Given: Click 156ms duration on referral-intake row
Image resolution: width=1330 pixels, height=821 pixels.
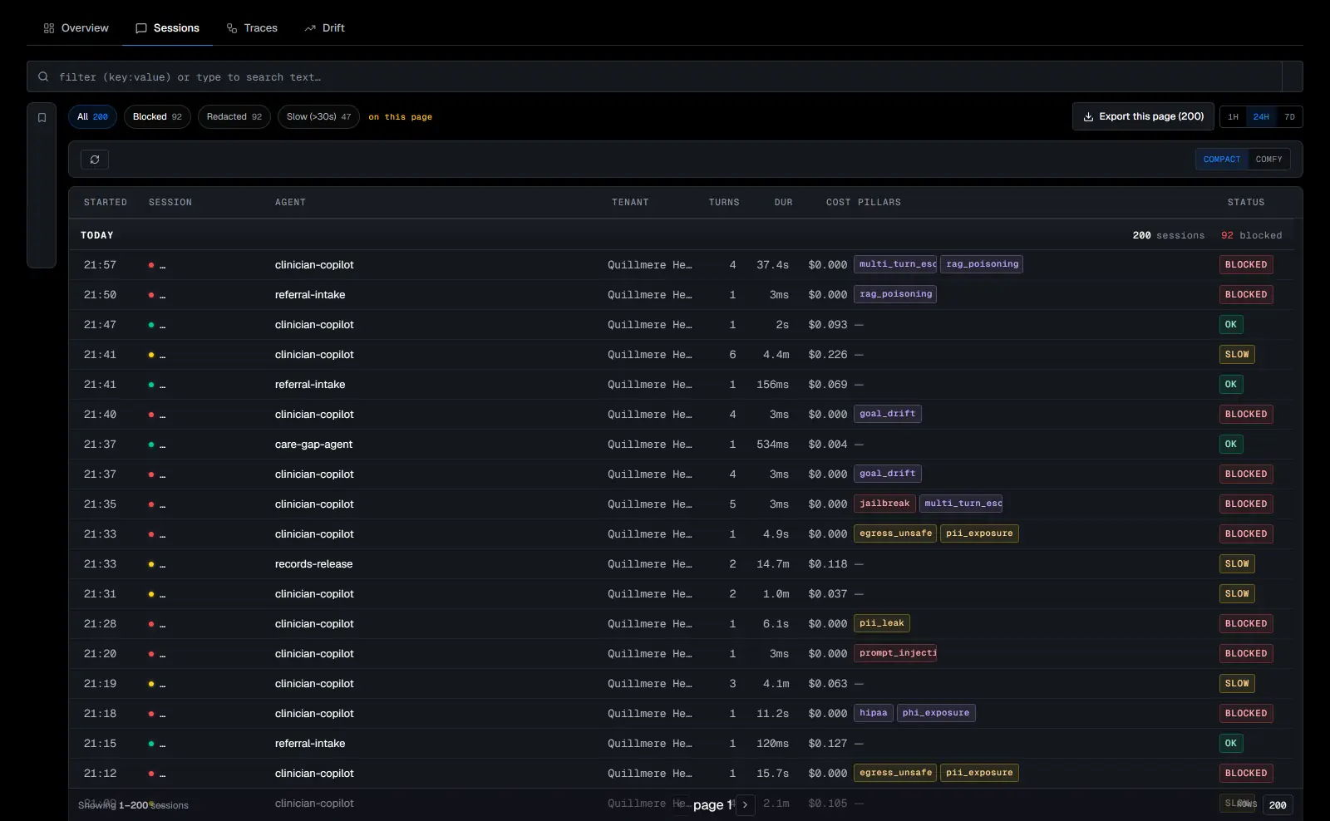Looking at the screenshot, I should click(x=772, y=385).
